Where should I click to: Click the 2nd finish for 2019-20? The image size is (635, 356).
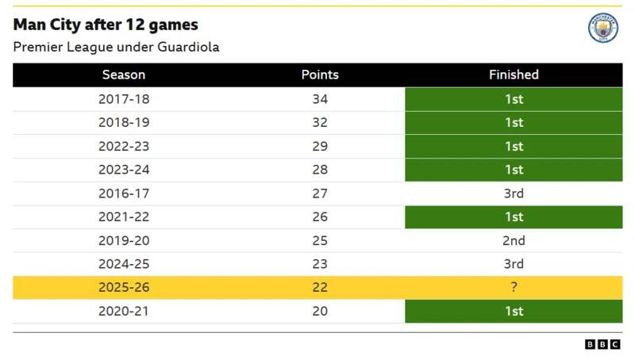(514, 240)
